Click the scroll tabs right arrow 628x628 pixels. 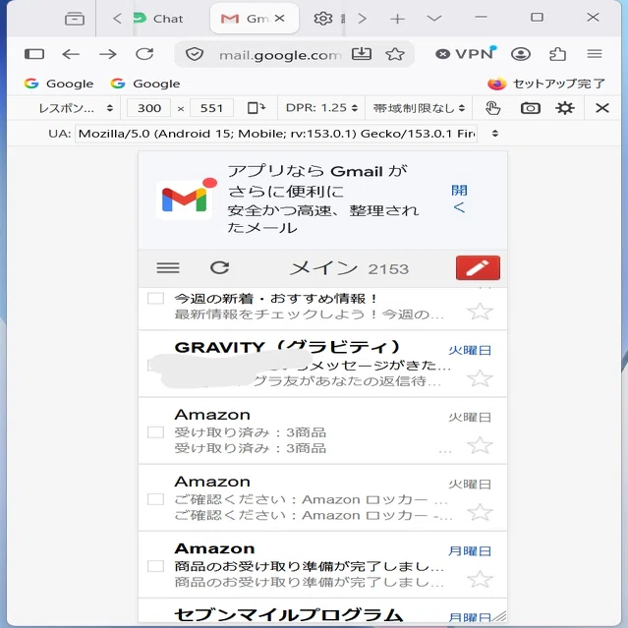tap(362, 19)
